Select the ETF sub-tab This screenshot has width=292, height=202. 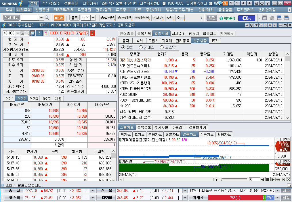[x=215, y=41]
